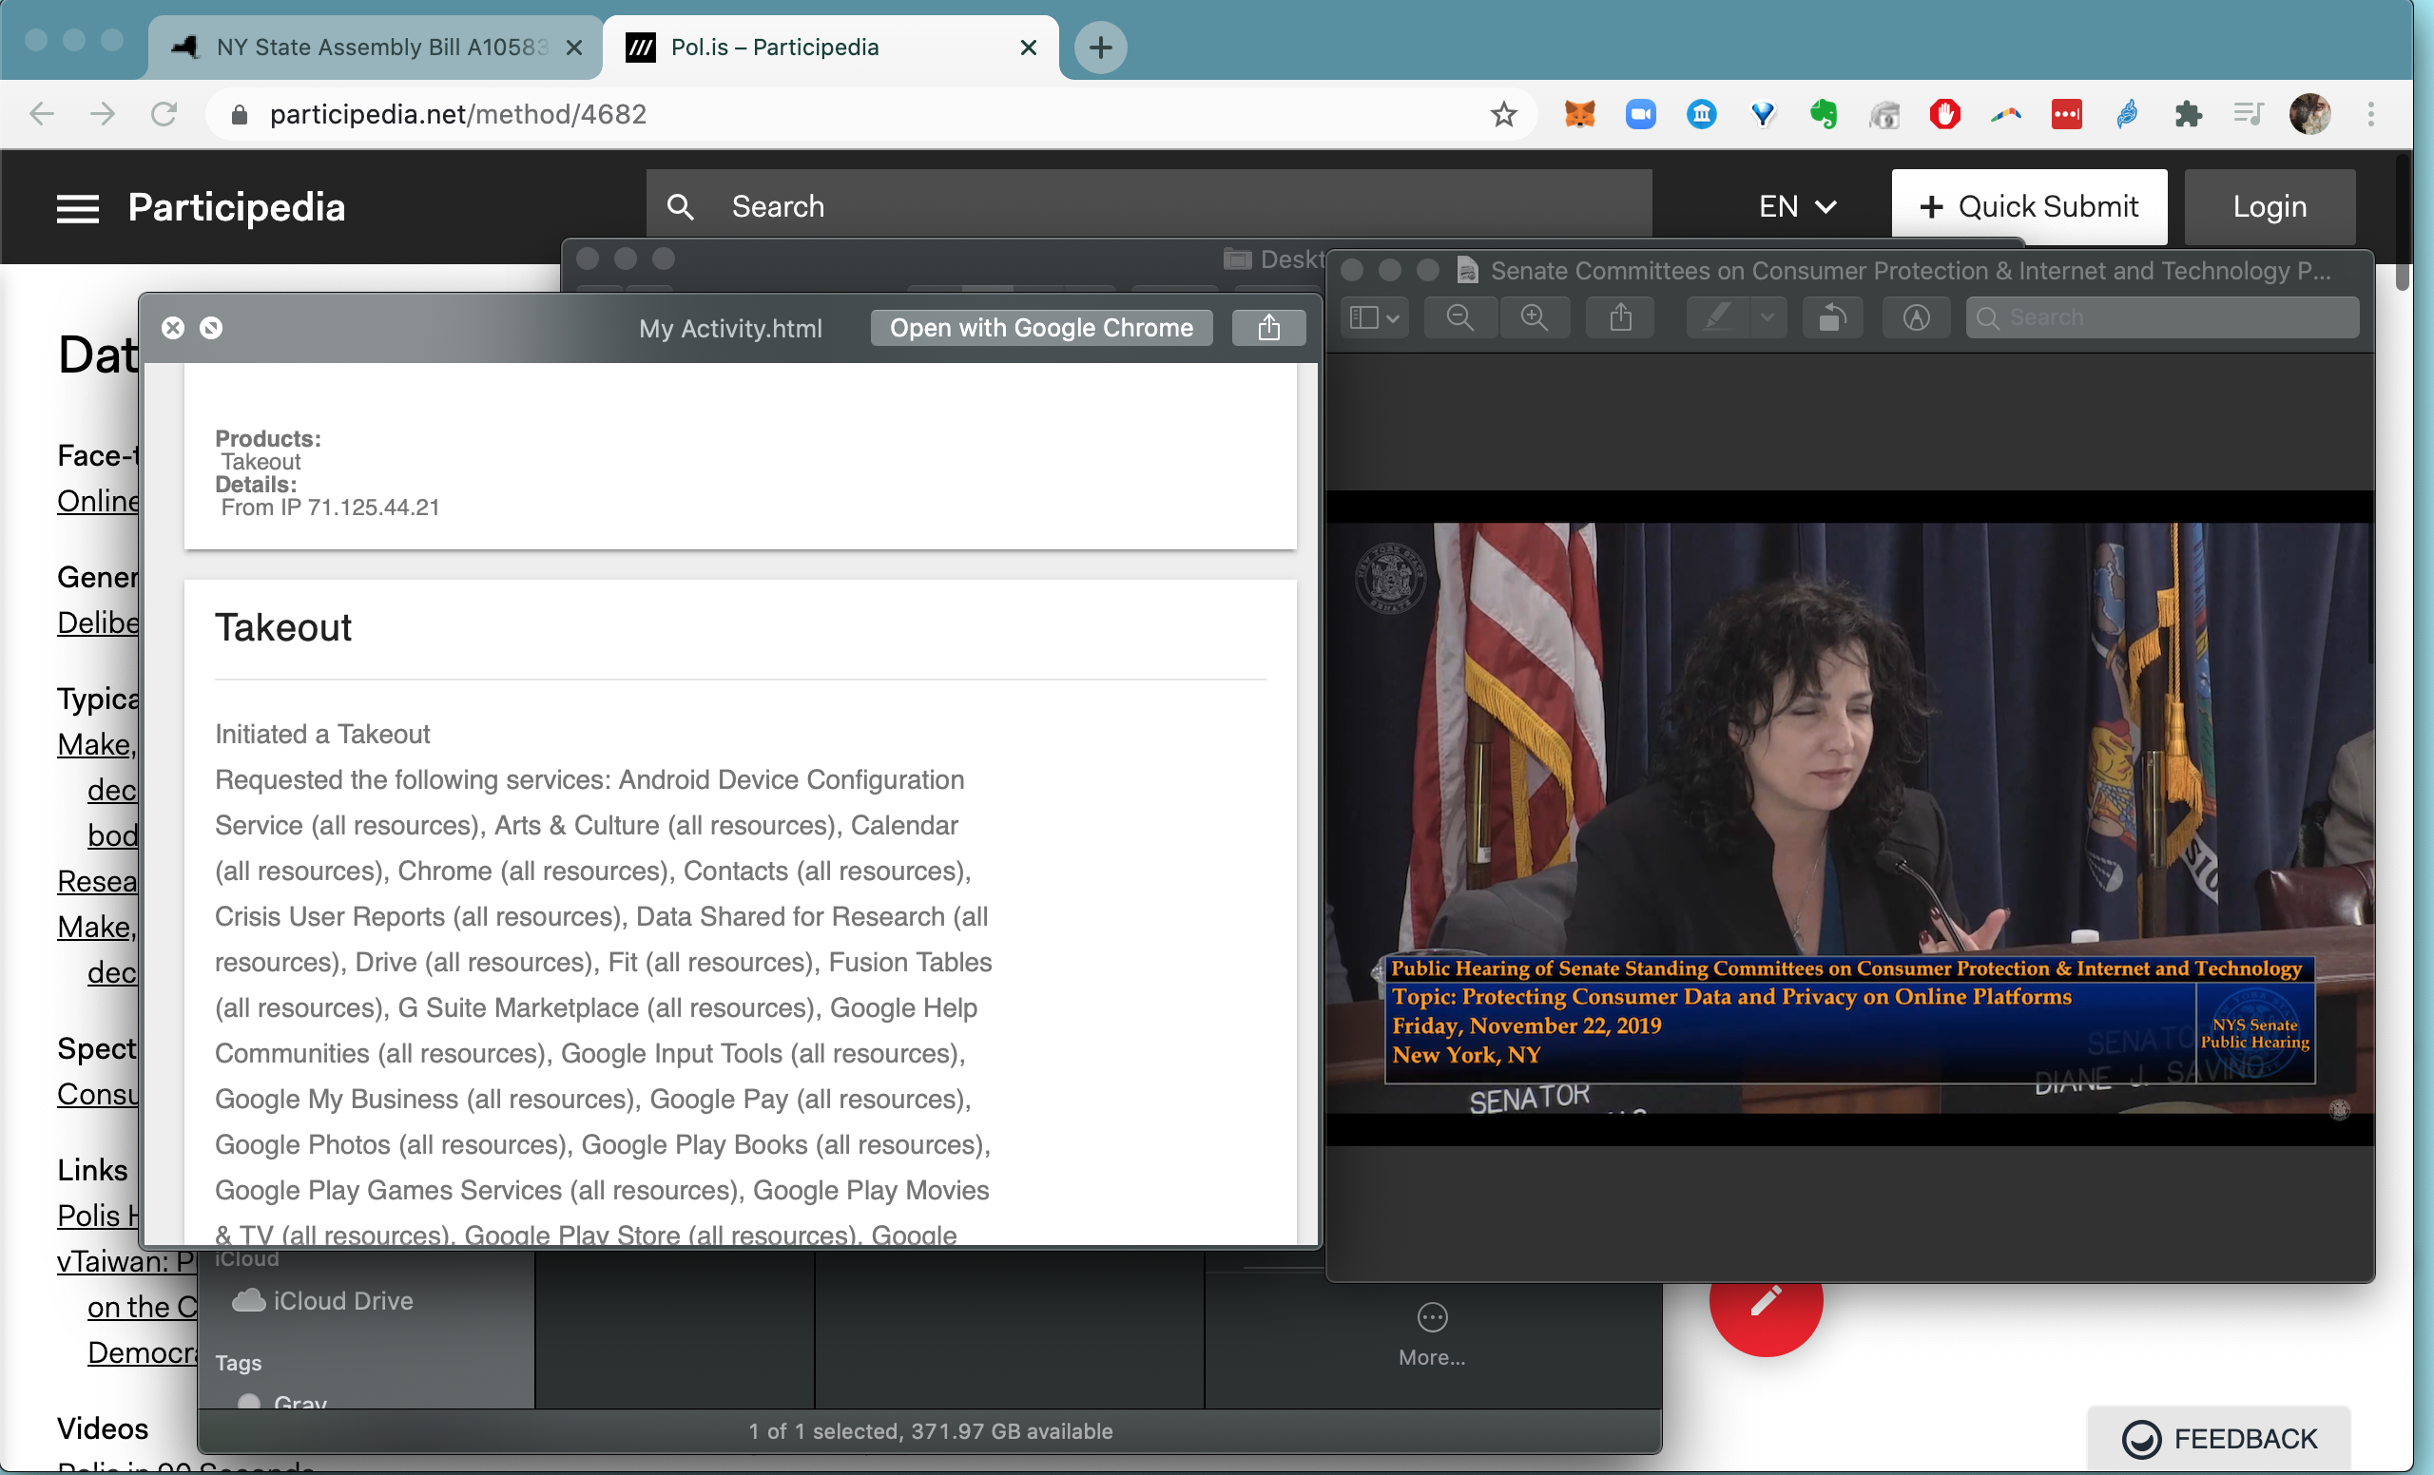Expand the Preview markup options arrow
The height and width of the screenshot is (1475, 2434).
1768,318
